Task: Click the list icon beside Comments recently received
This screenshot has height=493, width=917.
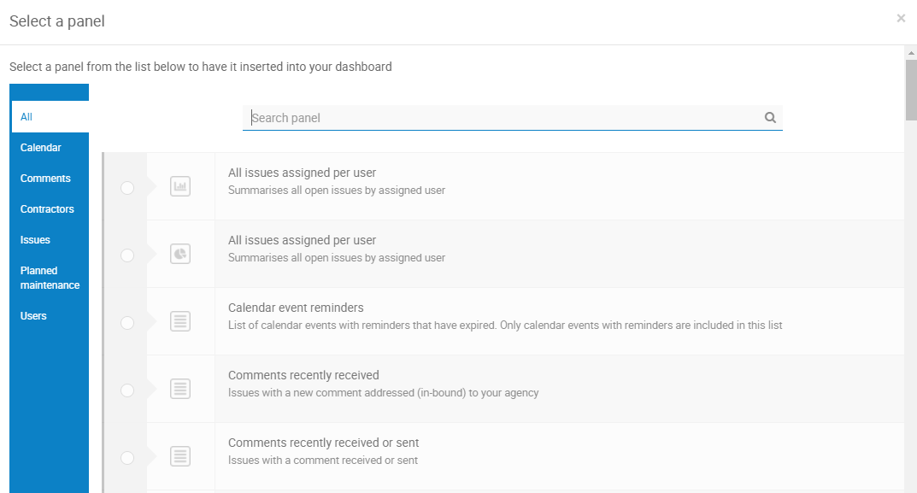Action: (180, 389)
